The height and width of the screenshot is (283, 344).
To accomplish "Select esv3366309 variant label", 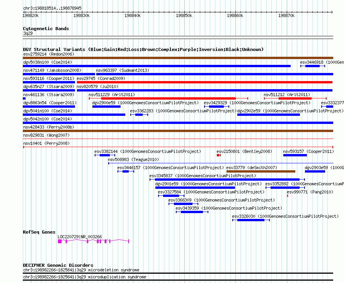I will [x=221, y=200].
